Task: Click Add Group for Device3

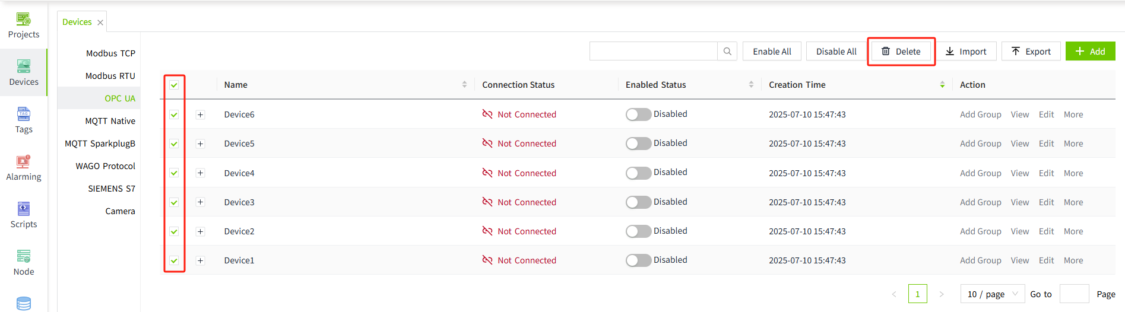Action: point(980,202)
